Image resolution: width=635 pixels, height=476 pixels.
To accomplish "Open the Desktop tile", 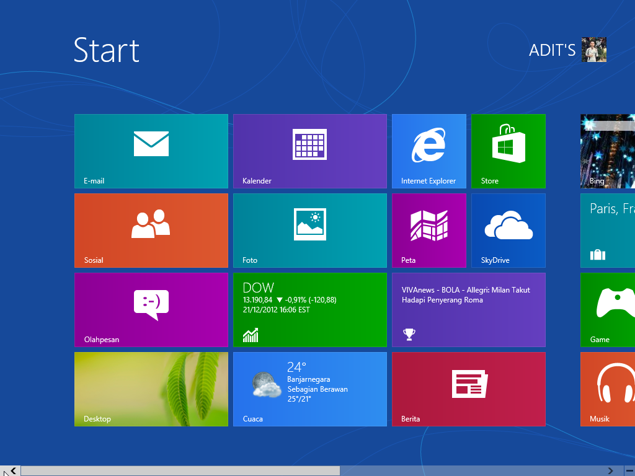I will pos(151,389).
